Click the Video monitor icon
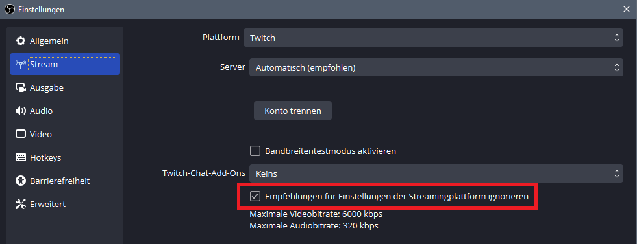This screenshot has width=637, height=244. (x=20, y=134)
